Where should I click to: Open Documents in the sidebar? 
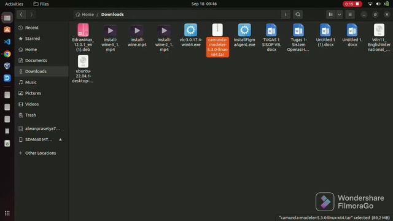(41, 60)
